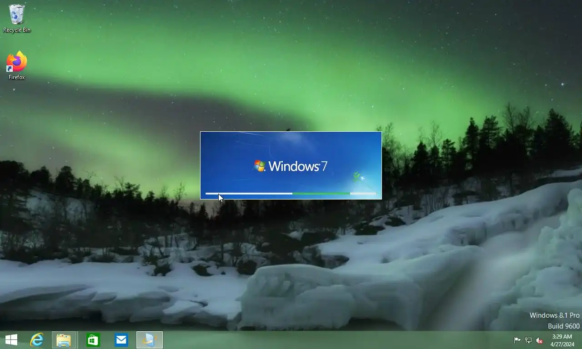Click the muted speaker volume icon
Viewport: 582px width, 349px height.
pyautogui.click(x=540, y=340)
